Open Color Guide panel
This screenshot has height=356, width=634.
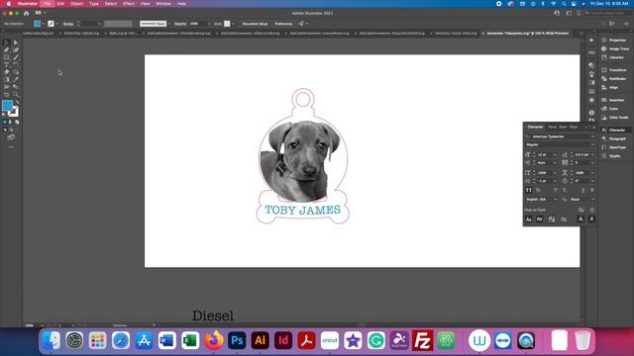click(x=615, y=118)
